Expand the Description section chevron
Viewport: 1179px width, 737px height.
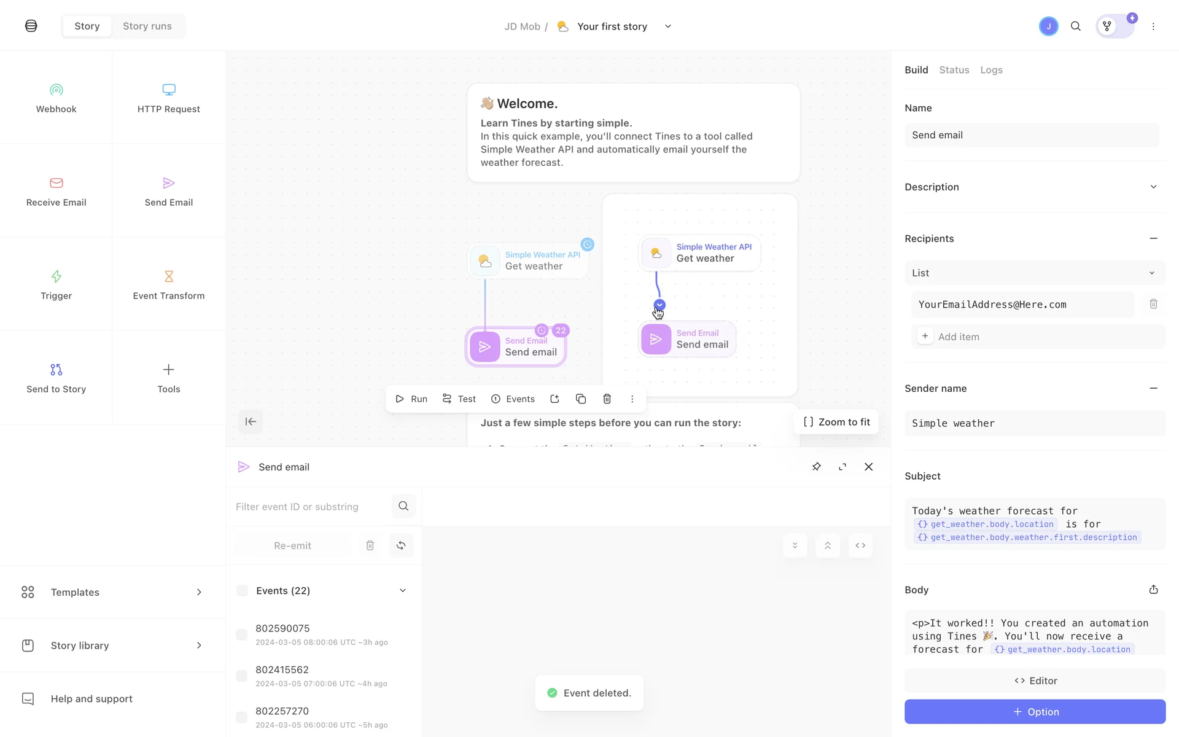pos(1153,187)
